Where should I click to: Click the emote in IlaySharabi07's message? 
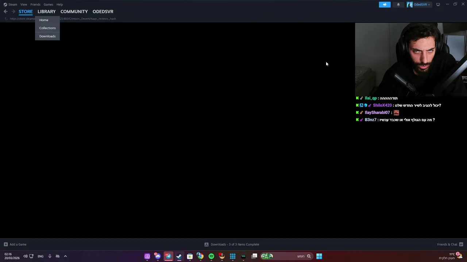396,113
